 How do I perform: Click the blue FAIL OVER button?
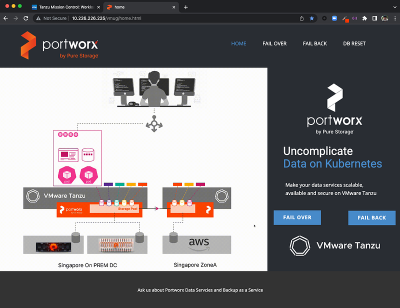(x=297, y=217)
